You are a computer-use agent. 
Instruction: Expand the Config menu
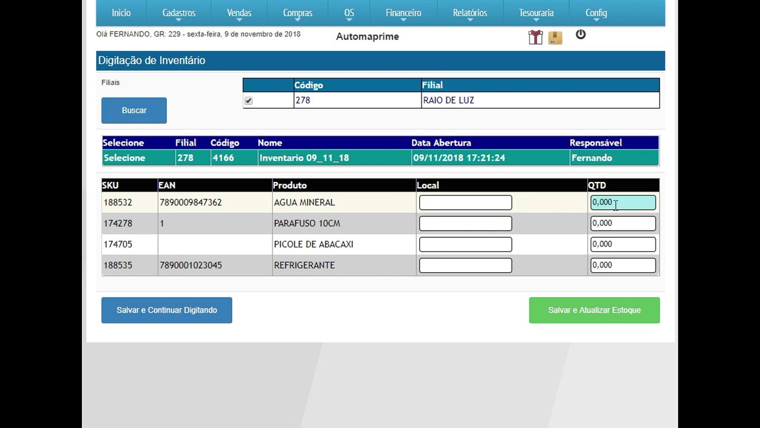[596, 13]
